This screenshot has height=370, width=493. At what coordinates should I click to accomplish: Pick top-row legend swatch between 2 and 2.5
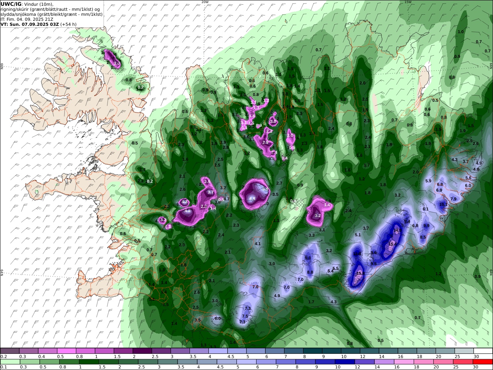[142, 351]
